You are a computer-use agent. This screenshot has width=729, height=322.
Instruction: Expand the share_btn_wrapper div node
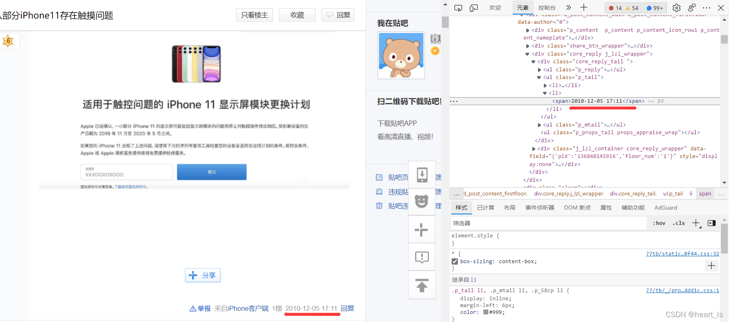(527, 46)
